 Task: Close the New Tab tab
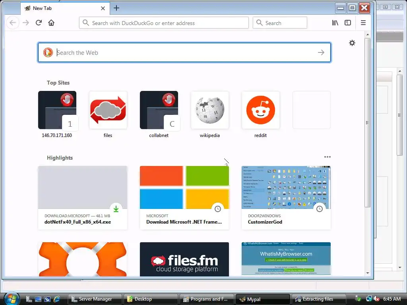(103, 8)
